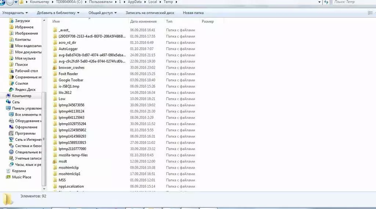Open the Общий доступ dropdown
Screen dimensions: 376x209
[102, 13]
